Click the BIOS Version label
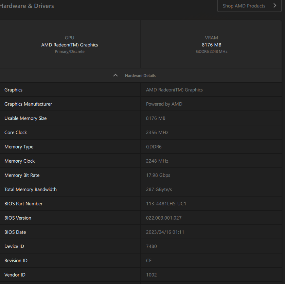The image size is (285, 284). pyautogui.click(x=18, y=218)
